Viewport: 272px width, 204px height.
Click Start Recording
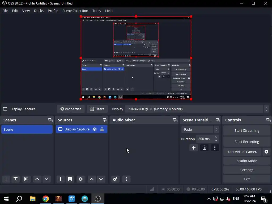pos(247,142)
